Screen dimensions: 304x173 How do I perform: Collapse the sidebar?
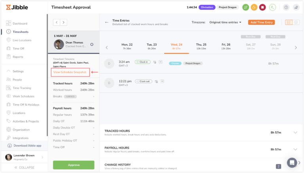[x=25, y=167]
